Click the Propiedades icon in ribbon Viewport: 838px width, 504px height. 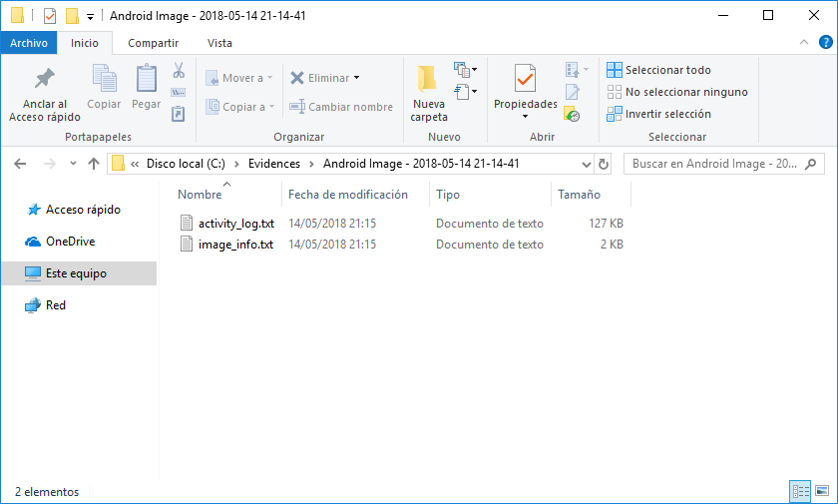(525, 78)
